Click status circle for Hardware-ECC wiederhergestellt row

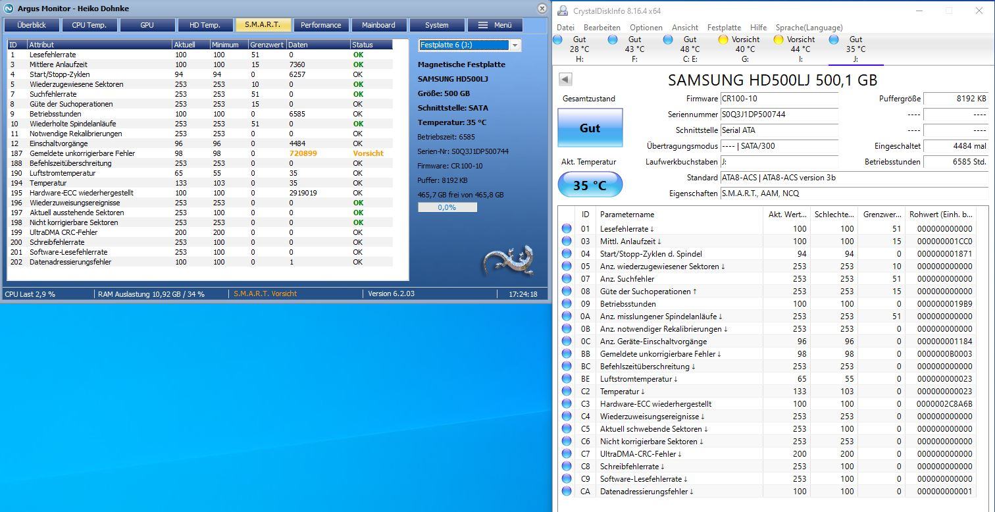(x=566, y=403)
